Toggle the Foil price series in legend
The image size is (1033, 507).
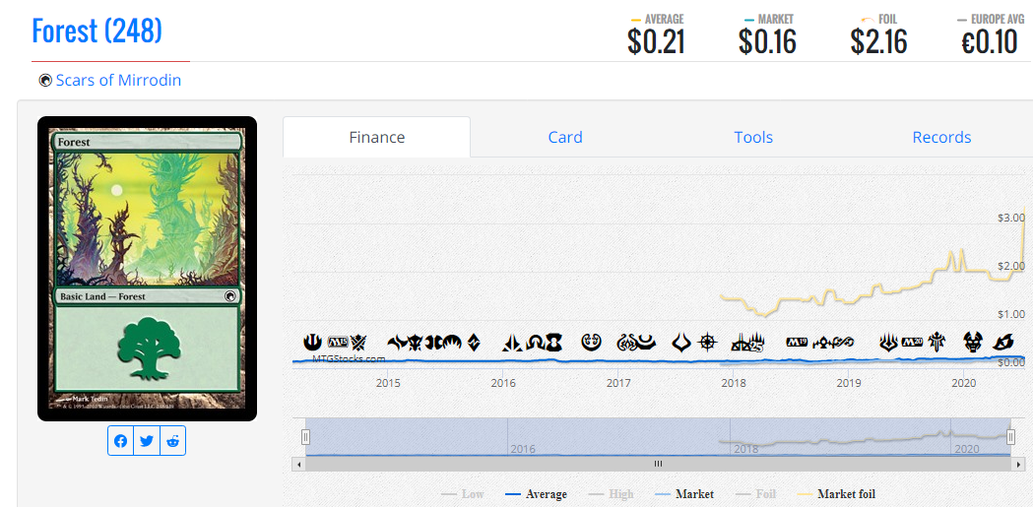pos(755,494)
